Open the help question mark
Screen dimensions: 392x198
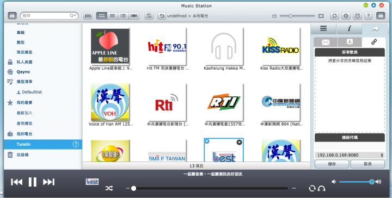click(368, 16)
